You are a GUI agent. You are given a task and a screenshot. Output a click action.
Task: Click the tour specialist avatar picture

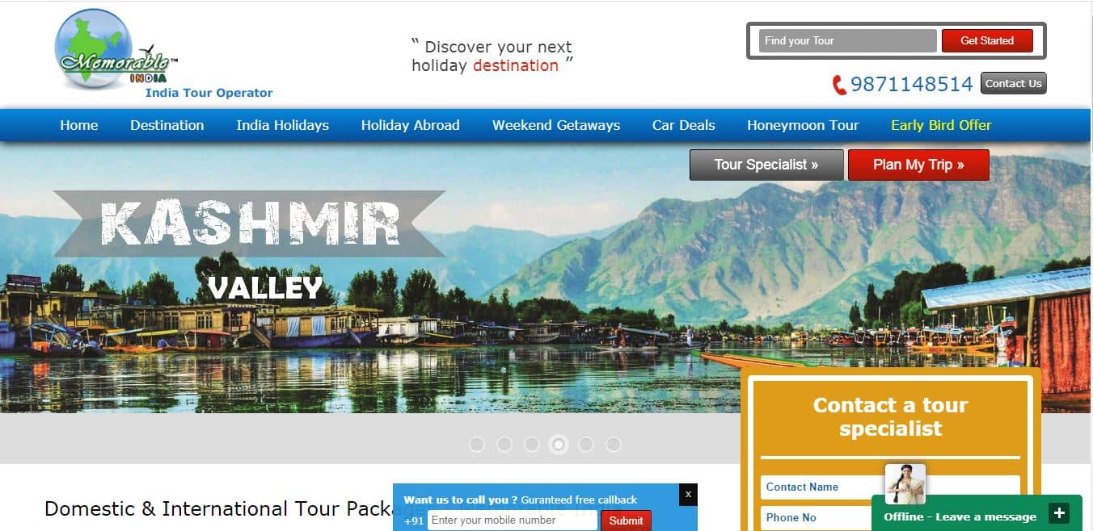tap(905, 483)
